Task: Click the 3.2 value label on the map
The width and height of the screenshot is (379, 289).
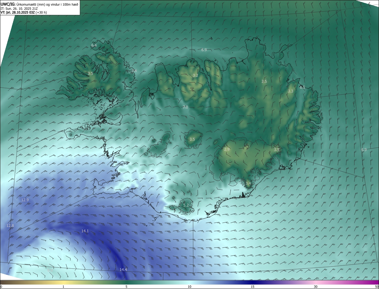Action: 195,75
